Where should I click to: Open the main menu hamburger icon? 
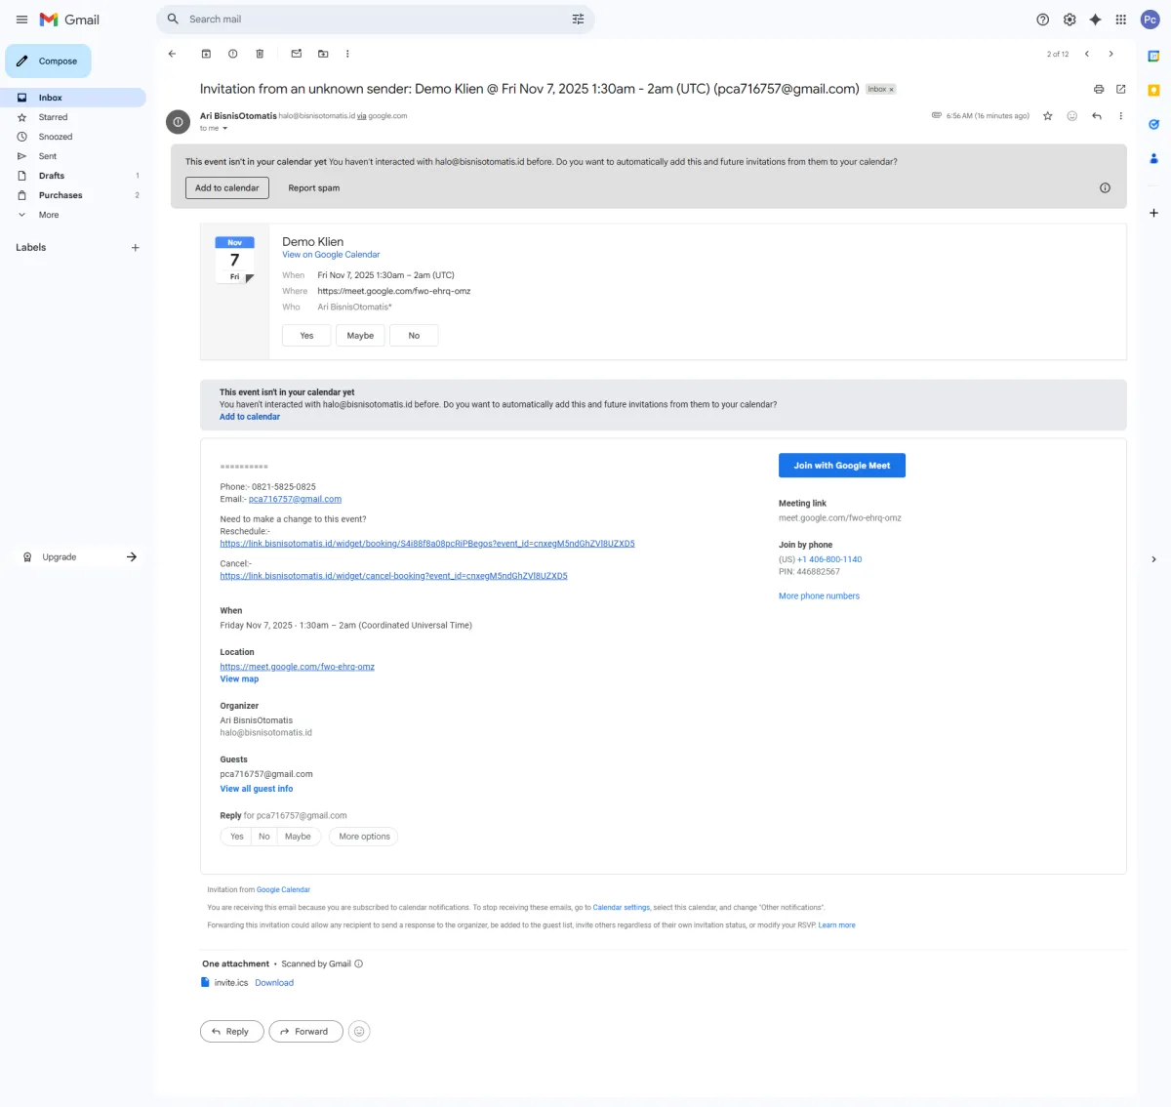[x=21, y=20]
